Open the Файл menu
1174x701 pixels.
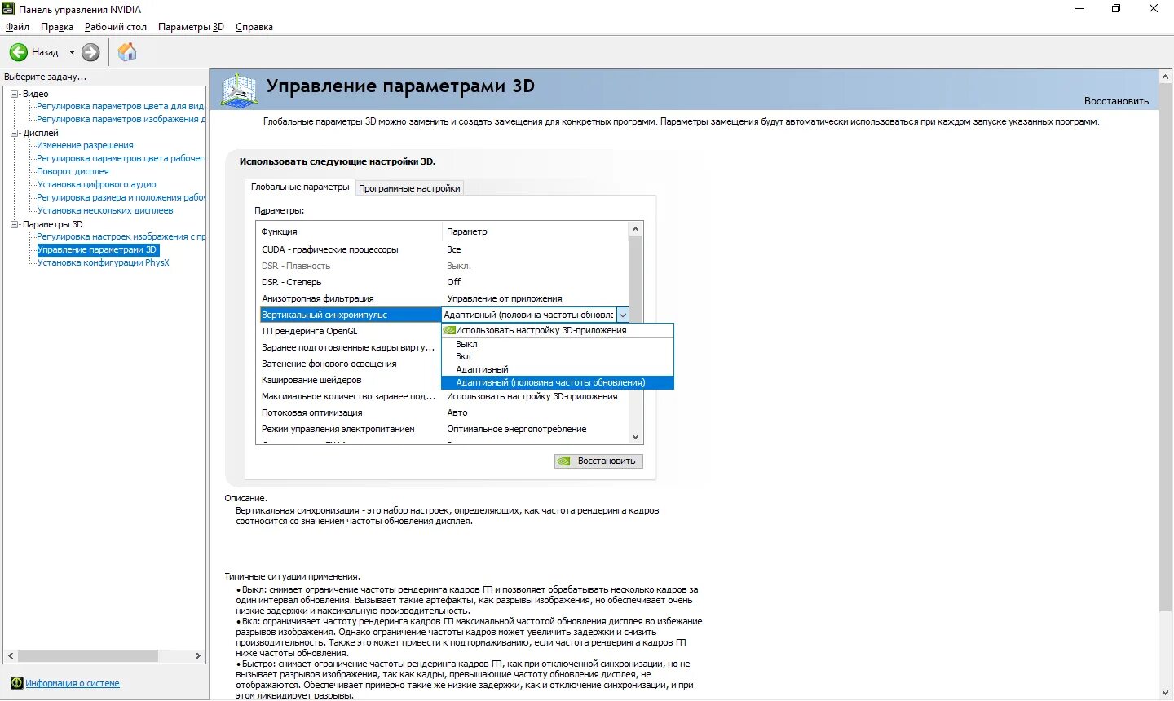tap(17, 27)
